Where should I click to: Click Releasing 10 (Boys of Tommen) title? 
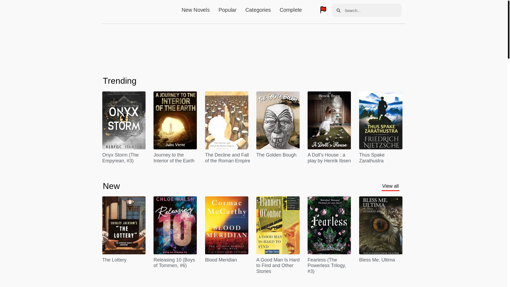pyautogui.click(x=174, y=263)
